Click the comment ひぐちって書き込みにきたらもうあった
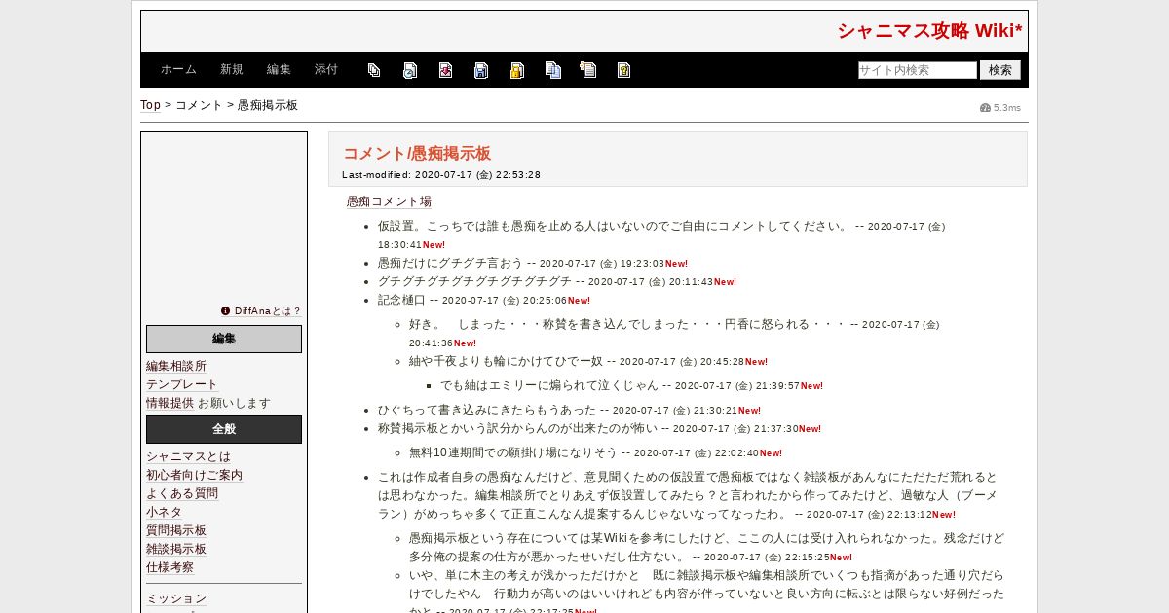1169x613 pixels. point(487,411)
